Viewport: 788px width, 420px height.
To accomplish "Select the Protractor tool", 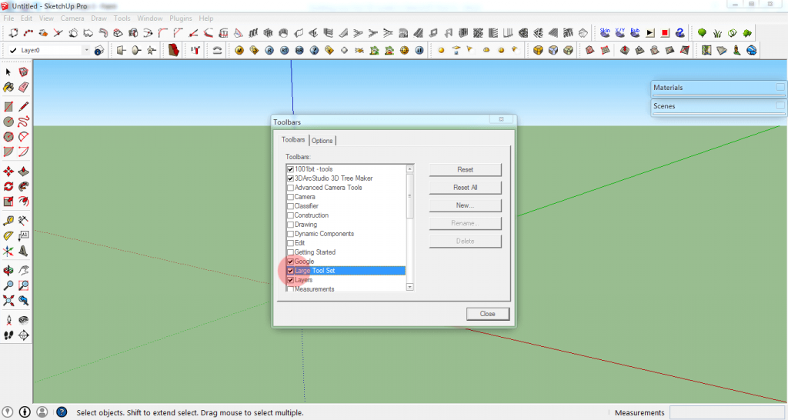I will pyautogui.click(x=8, y=235).
